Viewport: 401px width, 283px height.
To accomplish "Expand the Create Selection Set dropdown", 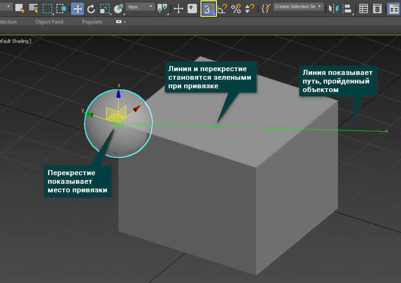I will [x=299, y=7].
